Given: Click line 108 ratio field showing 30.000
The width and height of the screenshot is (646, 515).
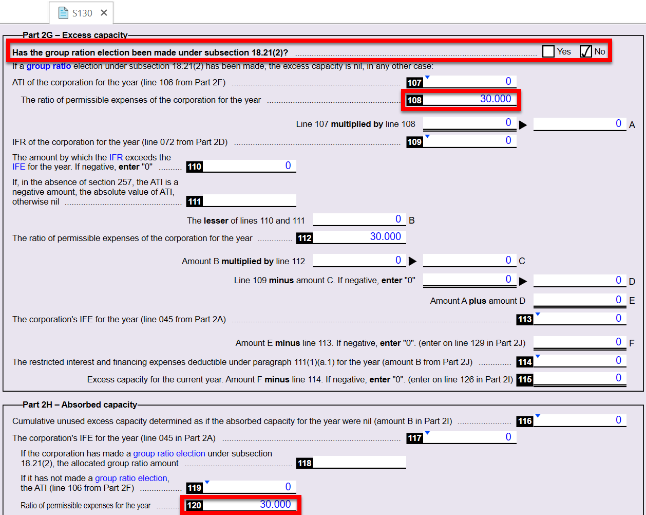Looking at the screenshot, I should click(x=469, y=99).
